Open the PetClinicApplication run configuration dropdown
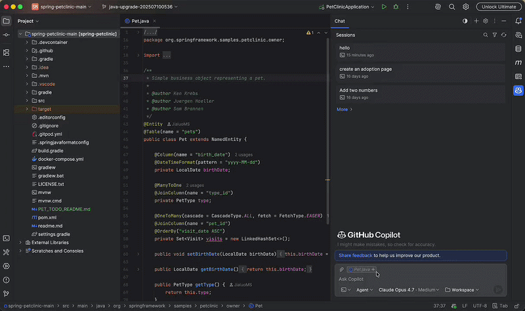525x311 pixels. coord(346,7)
